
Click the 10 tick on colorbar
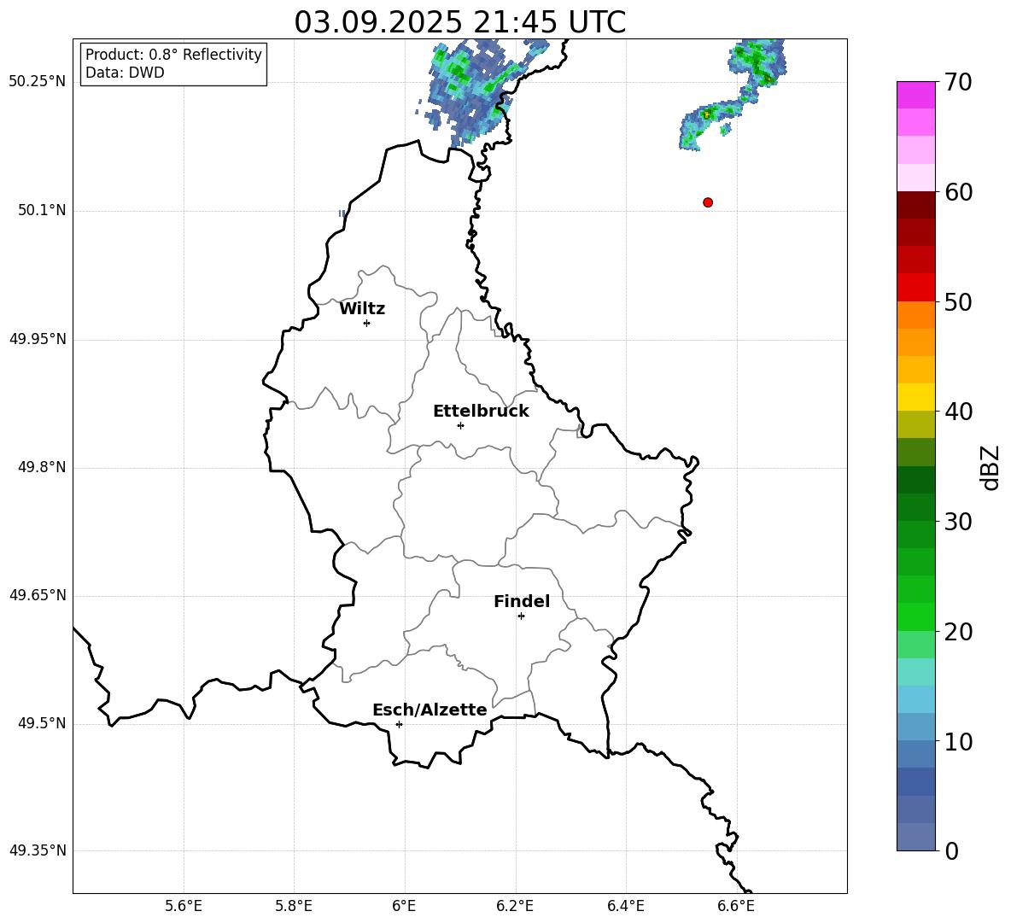point(958,741)
